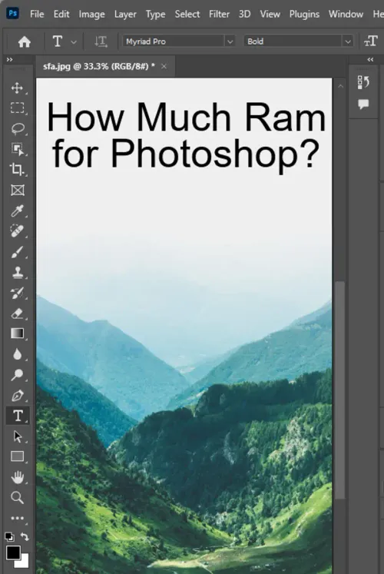Open the Select menu

pyautogui.click(x=187, y=14)
